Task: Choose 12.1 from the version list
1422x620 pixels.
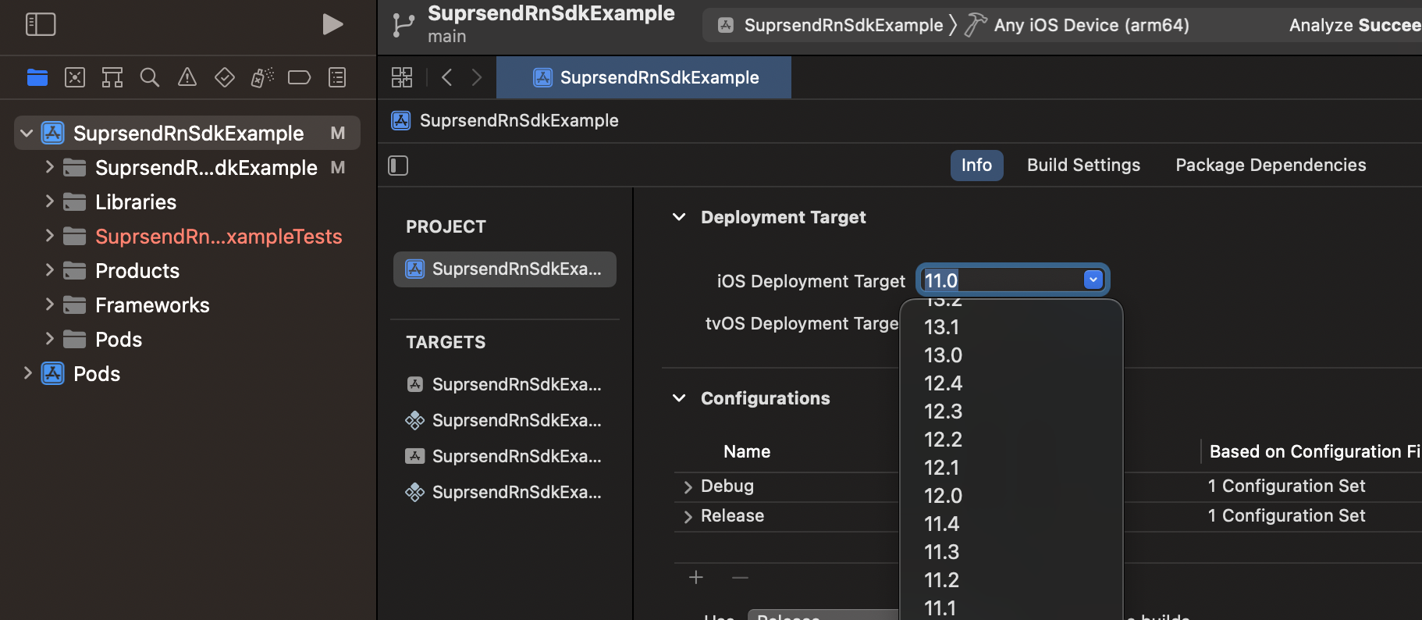Action: tap(1011, 468)
